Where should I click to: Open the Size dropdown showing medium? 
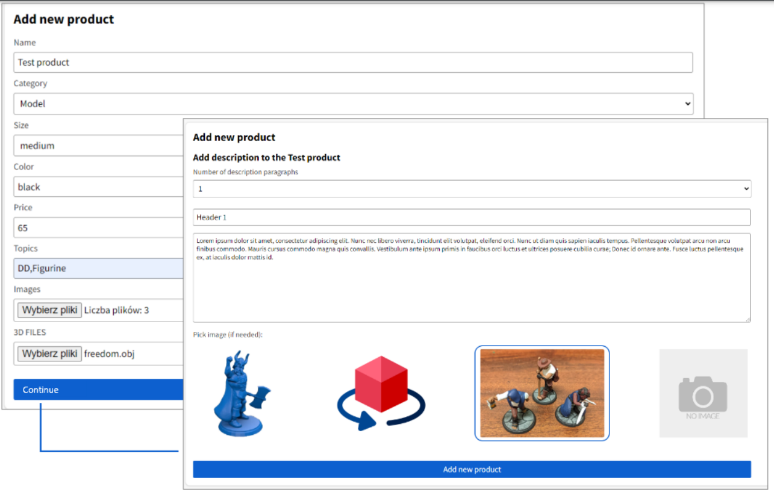tap(96, 145)
